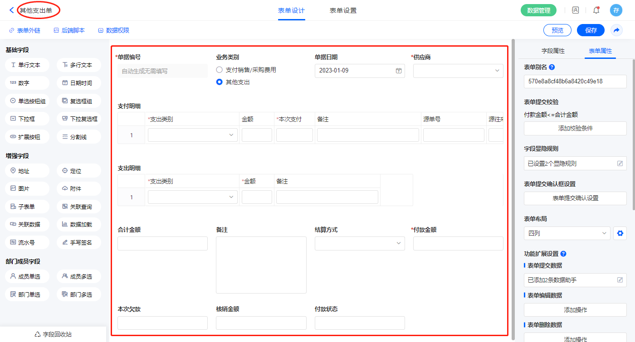Image resolution: width=635 pixels, height=342 pixels.
Task: Open the notification bell
Action: point(596,10)
